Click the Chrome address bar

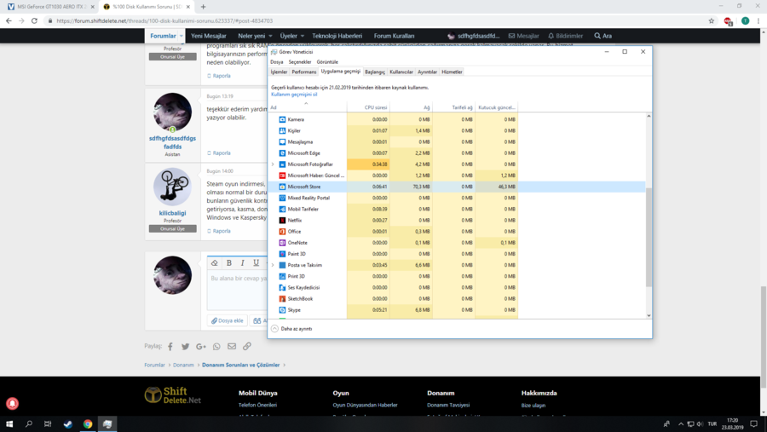pyautogui.click(x=377, y=21)
